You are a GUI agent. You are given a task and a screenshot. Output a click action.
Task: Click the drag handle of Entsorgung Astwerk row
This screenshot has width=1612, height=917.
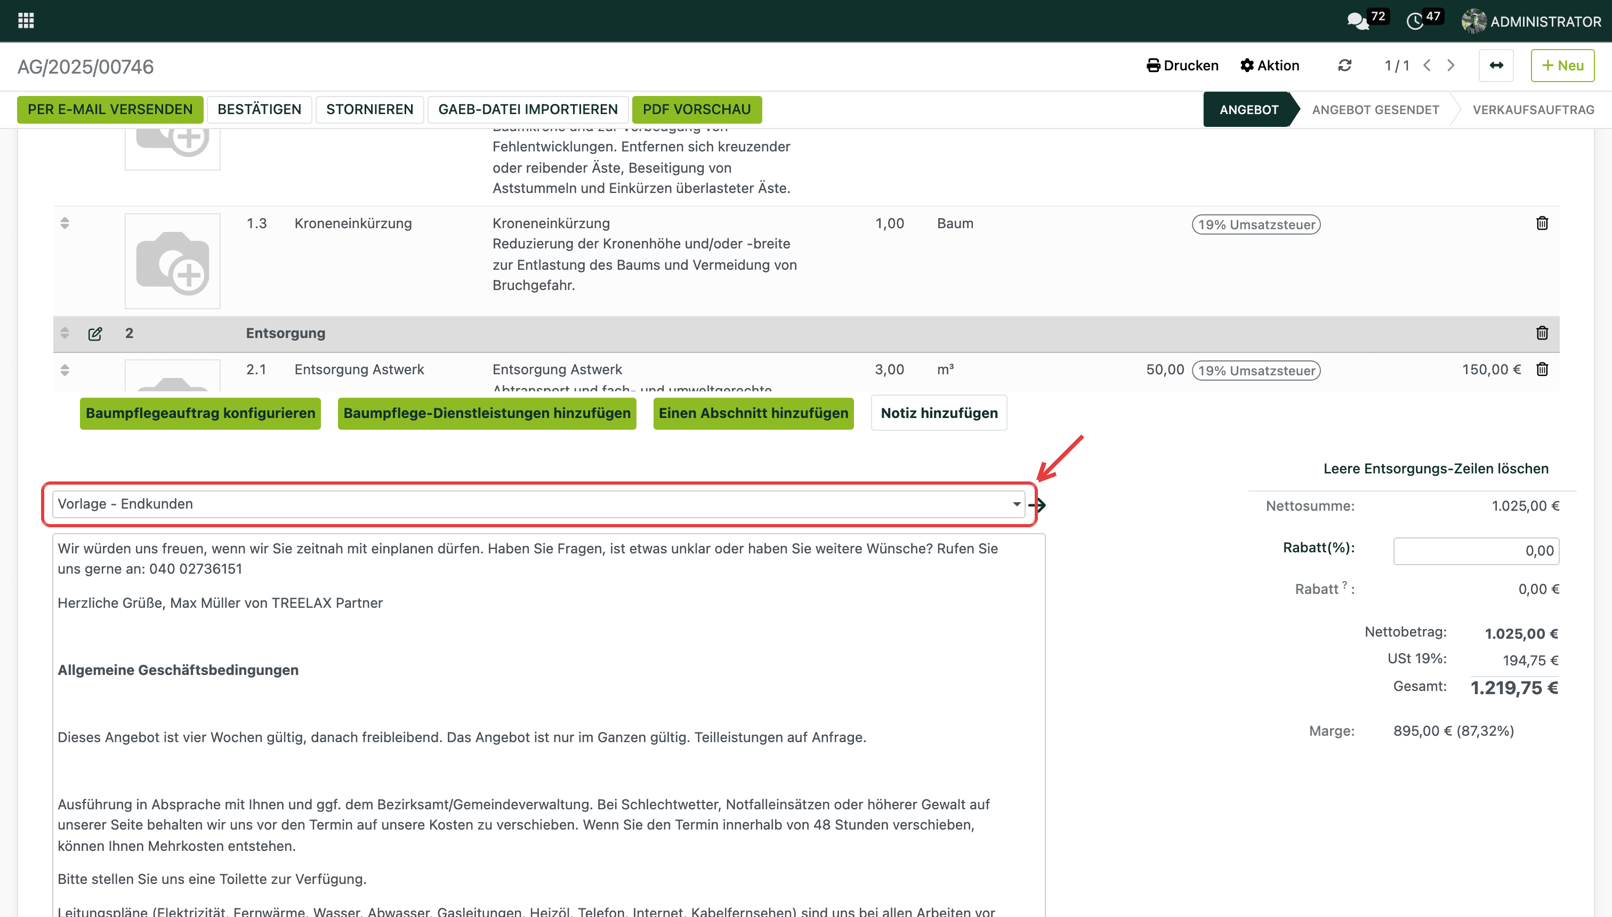65,369
